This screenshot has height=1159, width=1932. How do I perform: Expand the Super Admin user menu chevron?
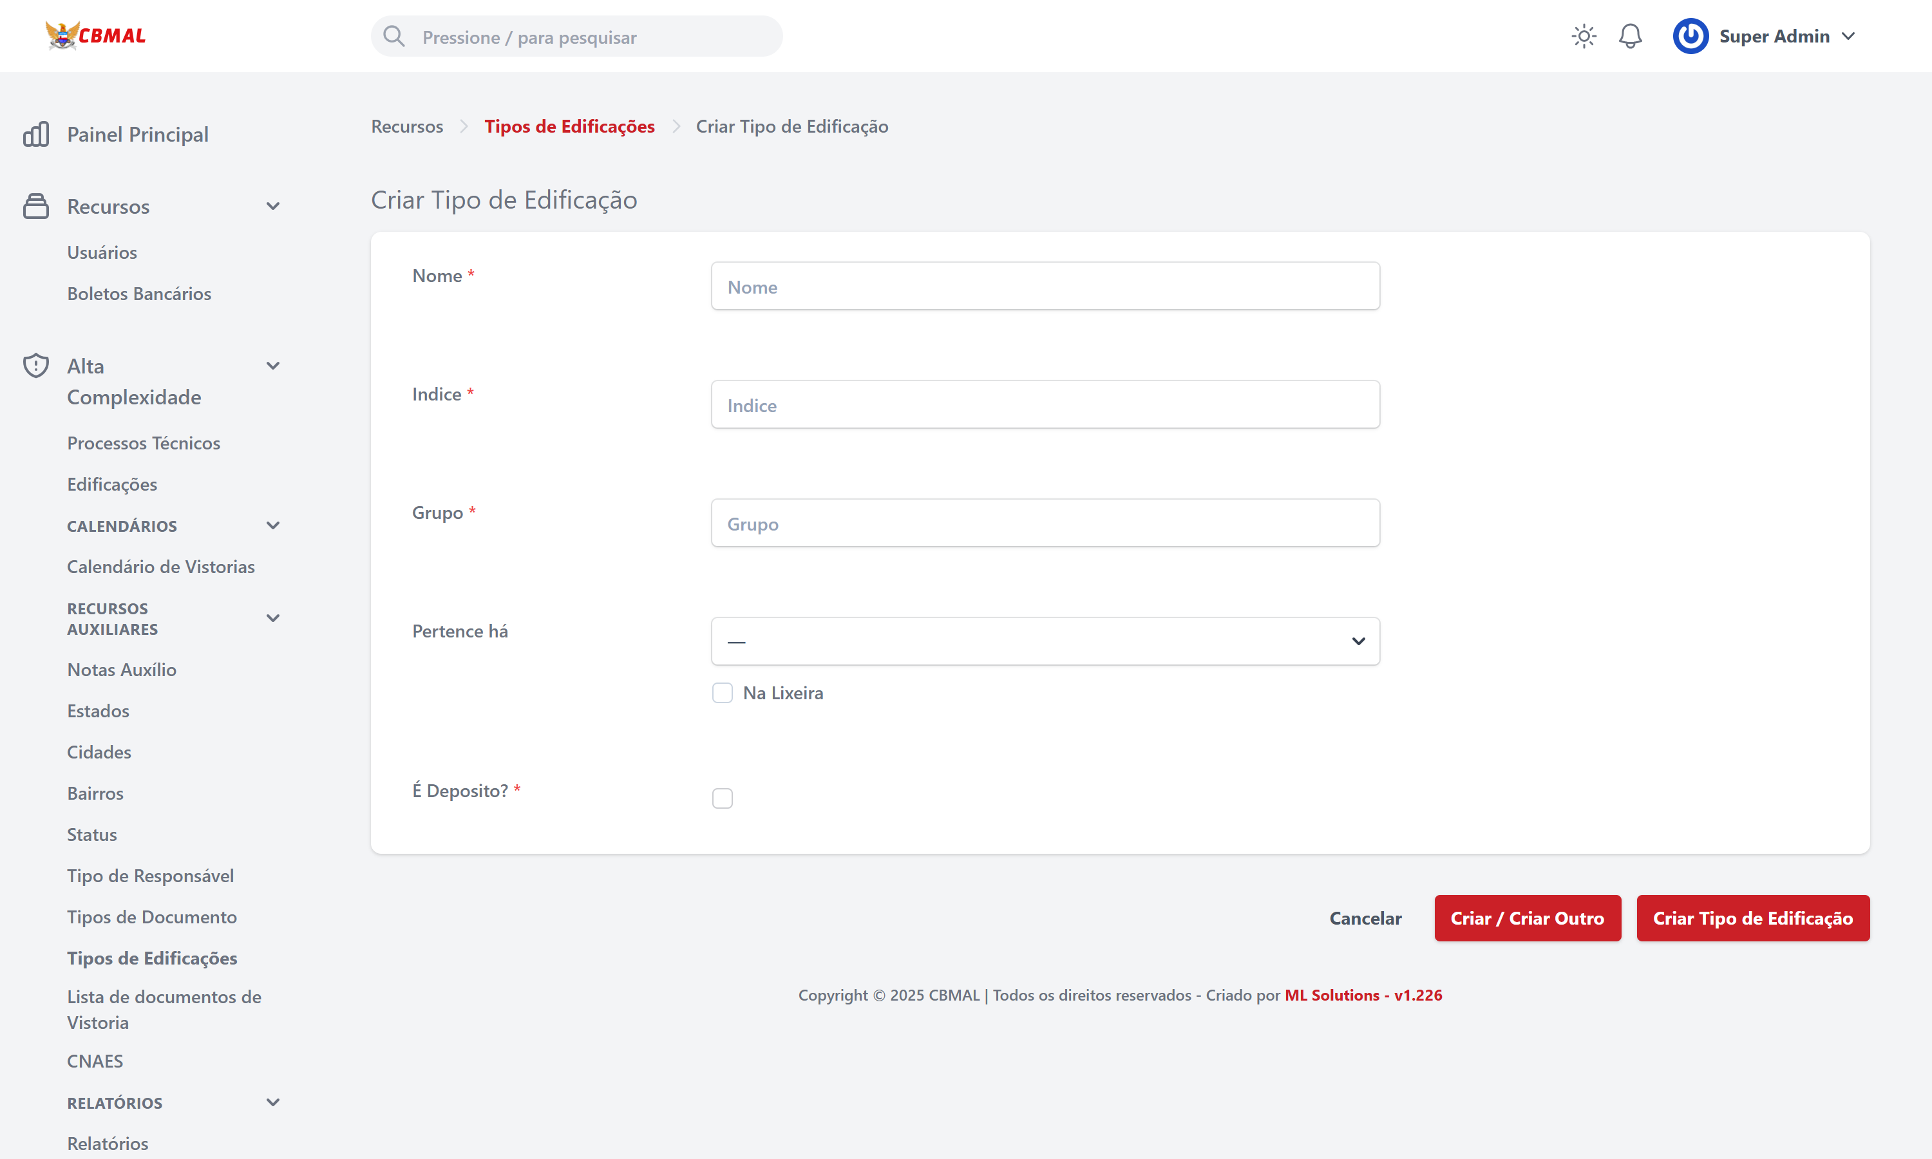click(1848, 36)
